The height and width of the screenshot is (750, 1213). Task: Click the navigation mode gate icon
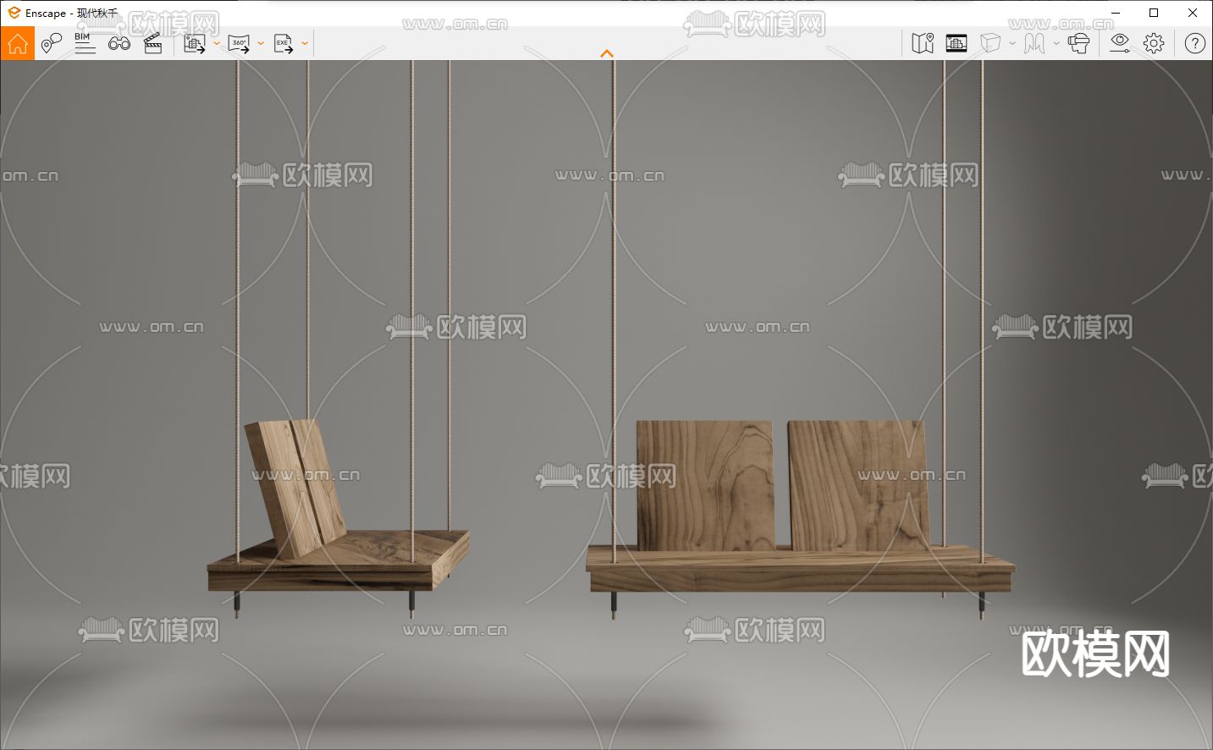[1034, 43]
